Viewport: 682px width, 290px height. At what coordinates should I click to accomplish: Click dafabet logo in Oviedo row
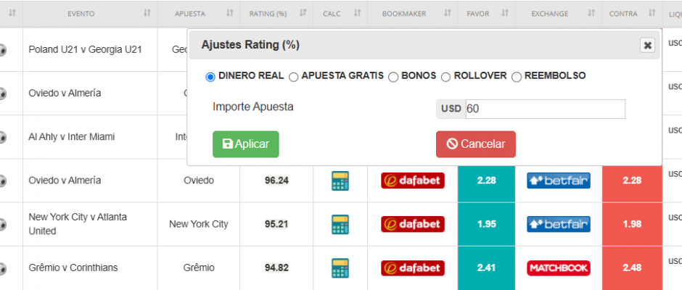[413, 181]
